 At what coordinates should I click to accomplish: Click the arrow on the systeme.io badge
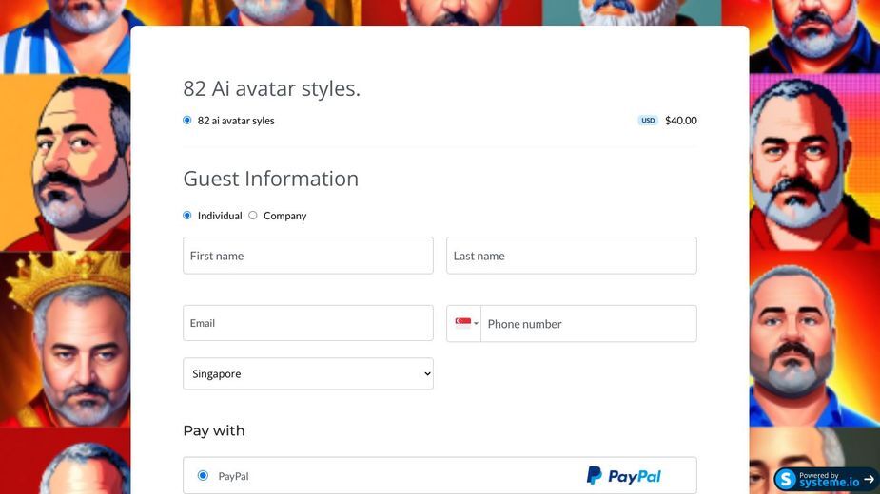[869, 480]
